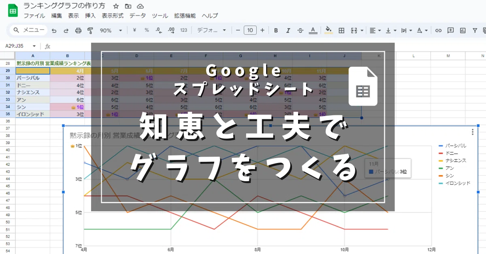Expand the merge cells dropdown arrow
486x254 pixels.
[361, 30]
